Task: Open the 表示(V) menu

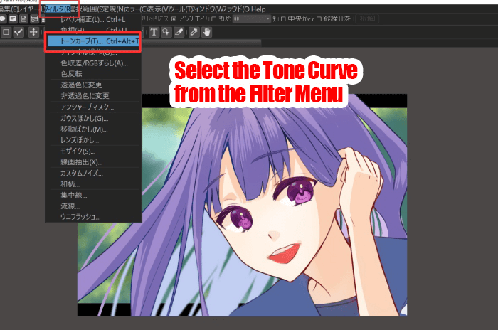Action: (159, 9)
